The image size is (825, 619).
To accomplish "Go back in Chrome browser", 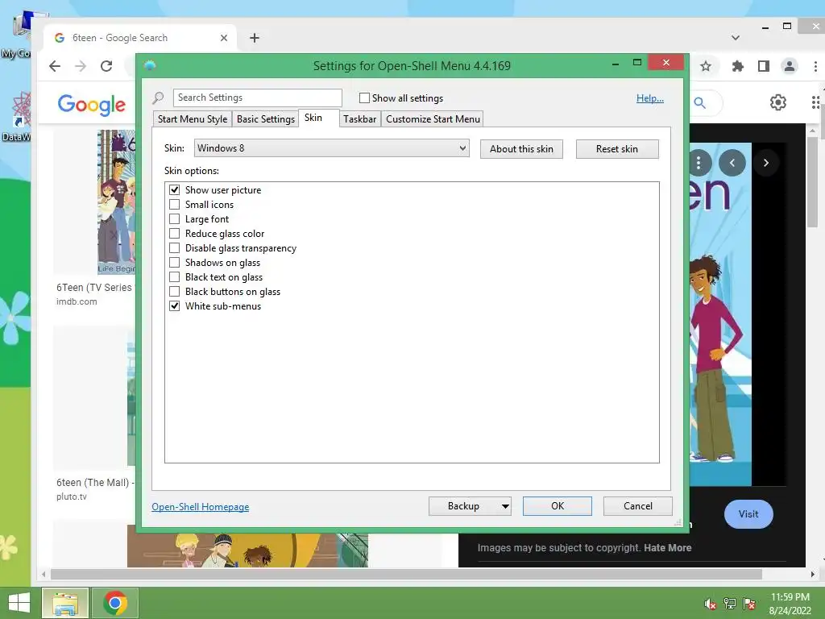I will click(x=55, y=66).
